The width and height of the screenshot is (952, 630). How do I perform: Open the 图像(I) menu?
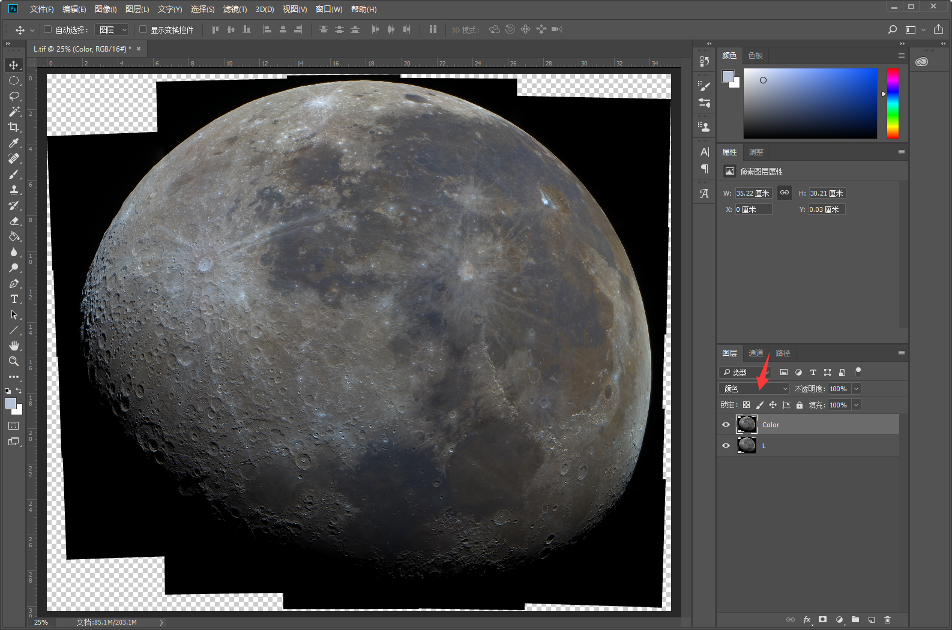(106, 9)
